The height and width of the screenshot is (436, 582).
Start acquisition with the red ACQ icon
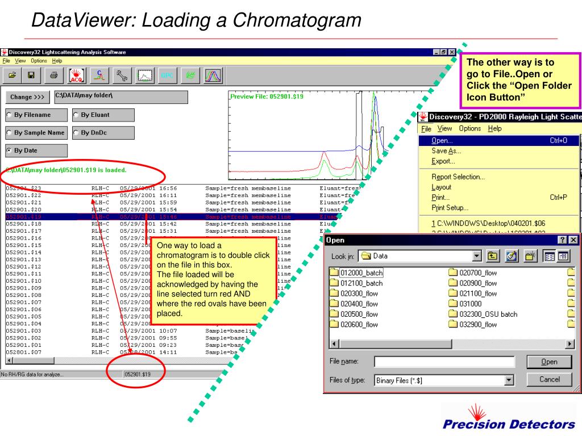point(77,76)
